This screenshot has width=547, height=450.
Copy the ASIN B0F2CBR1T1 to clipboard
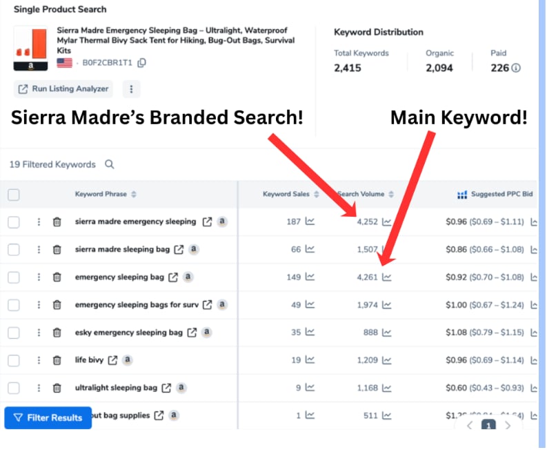tap(142, 63)
